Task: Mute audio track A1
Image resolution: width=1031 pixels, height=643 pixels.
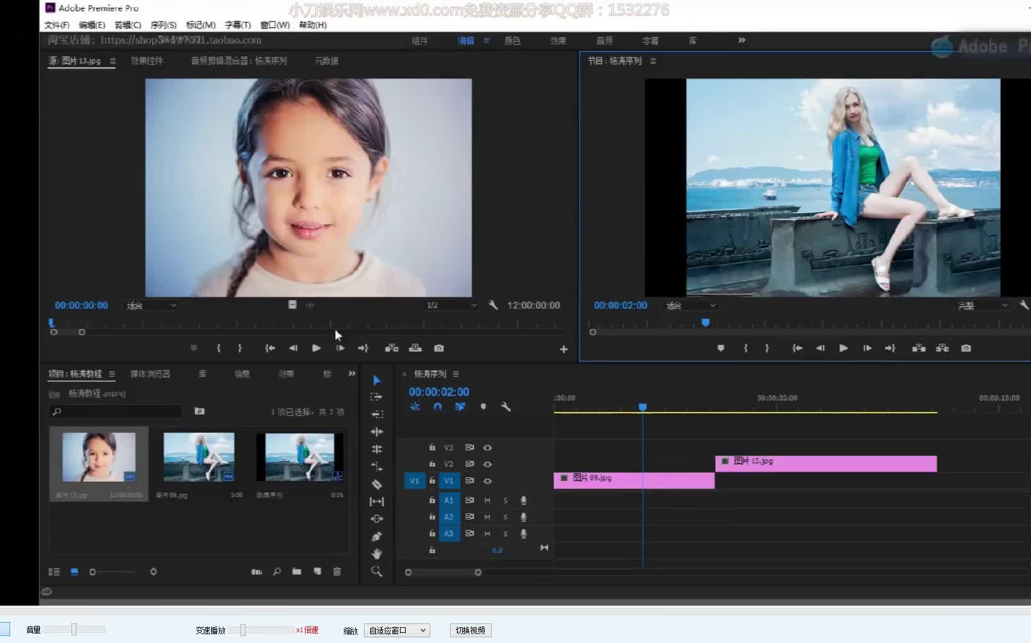Action: (x=487, y=500)
